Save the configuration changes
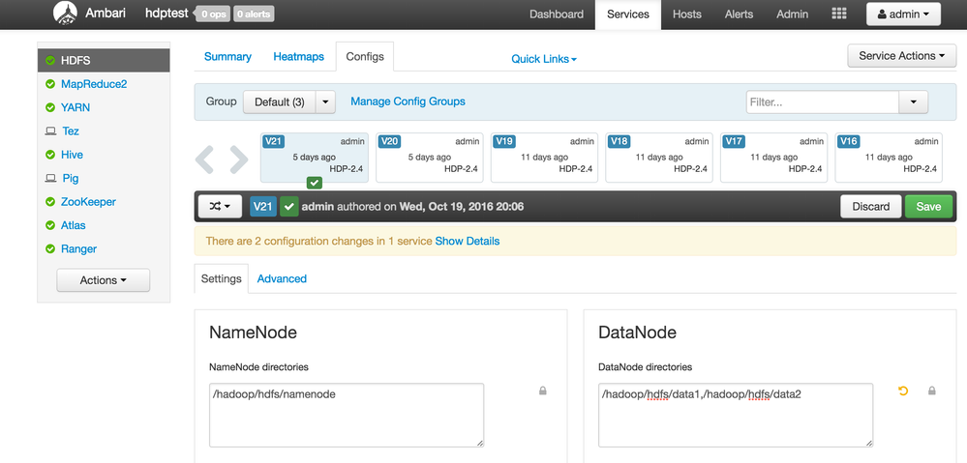967x463 pixels. coord(928,206)
